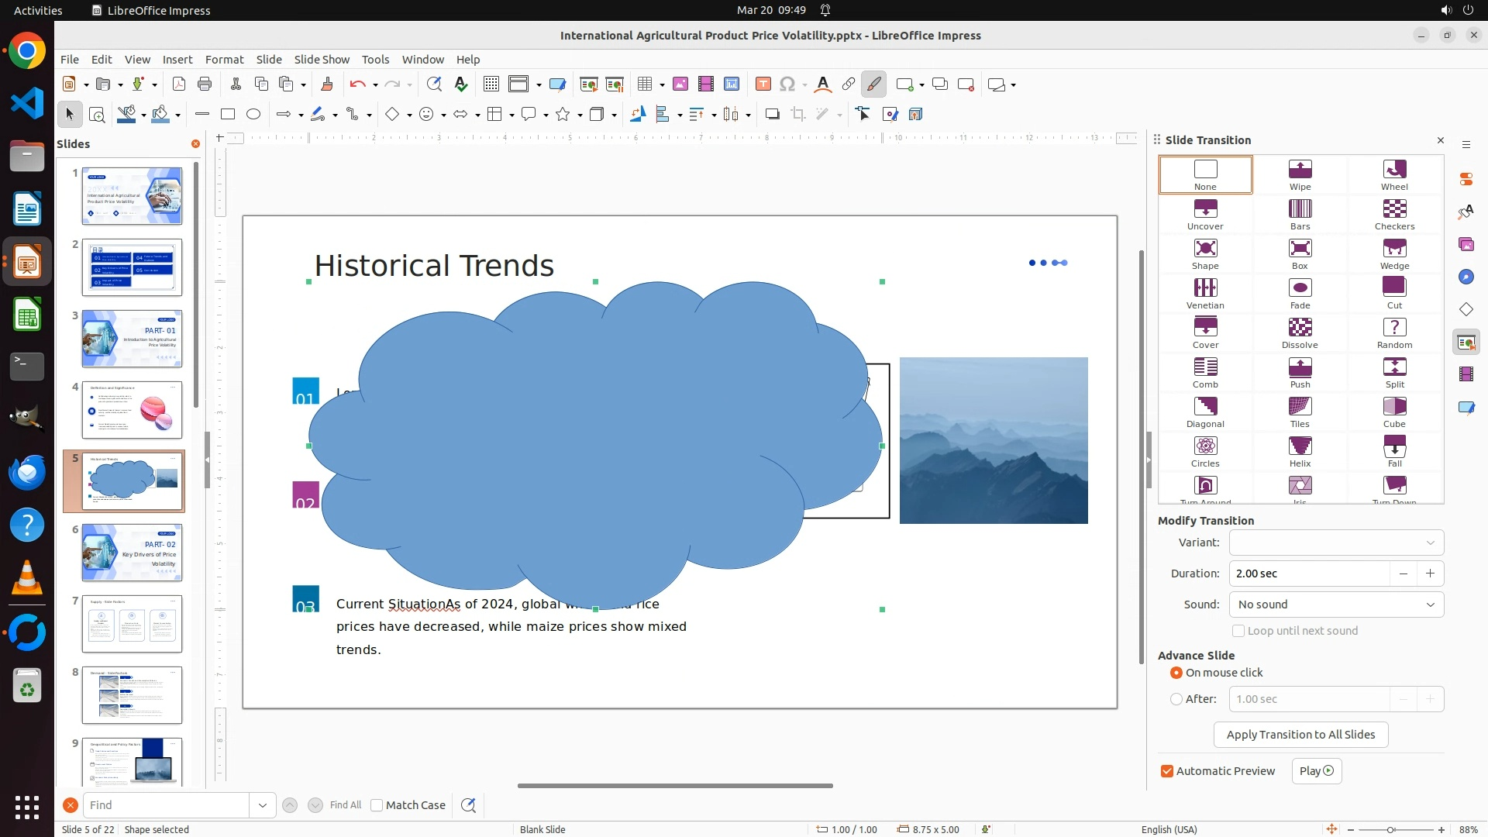Click the zoom slider in status bar

[x=1391, y=830]
